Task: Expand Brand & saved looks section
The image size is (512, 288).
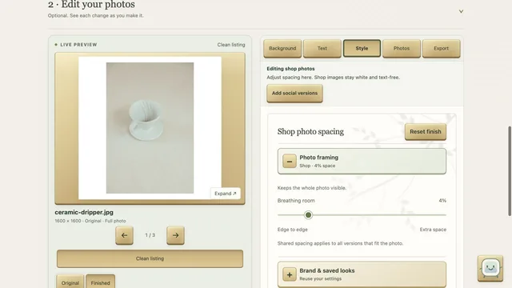Action: (362, 274)
